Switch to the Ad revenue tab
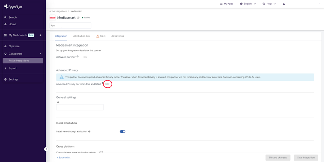The height and width of the screenshot is (162, 324). [118, 36]
